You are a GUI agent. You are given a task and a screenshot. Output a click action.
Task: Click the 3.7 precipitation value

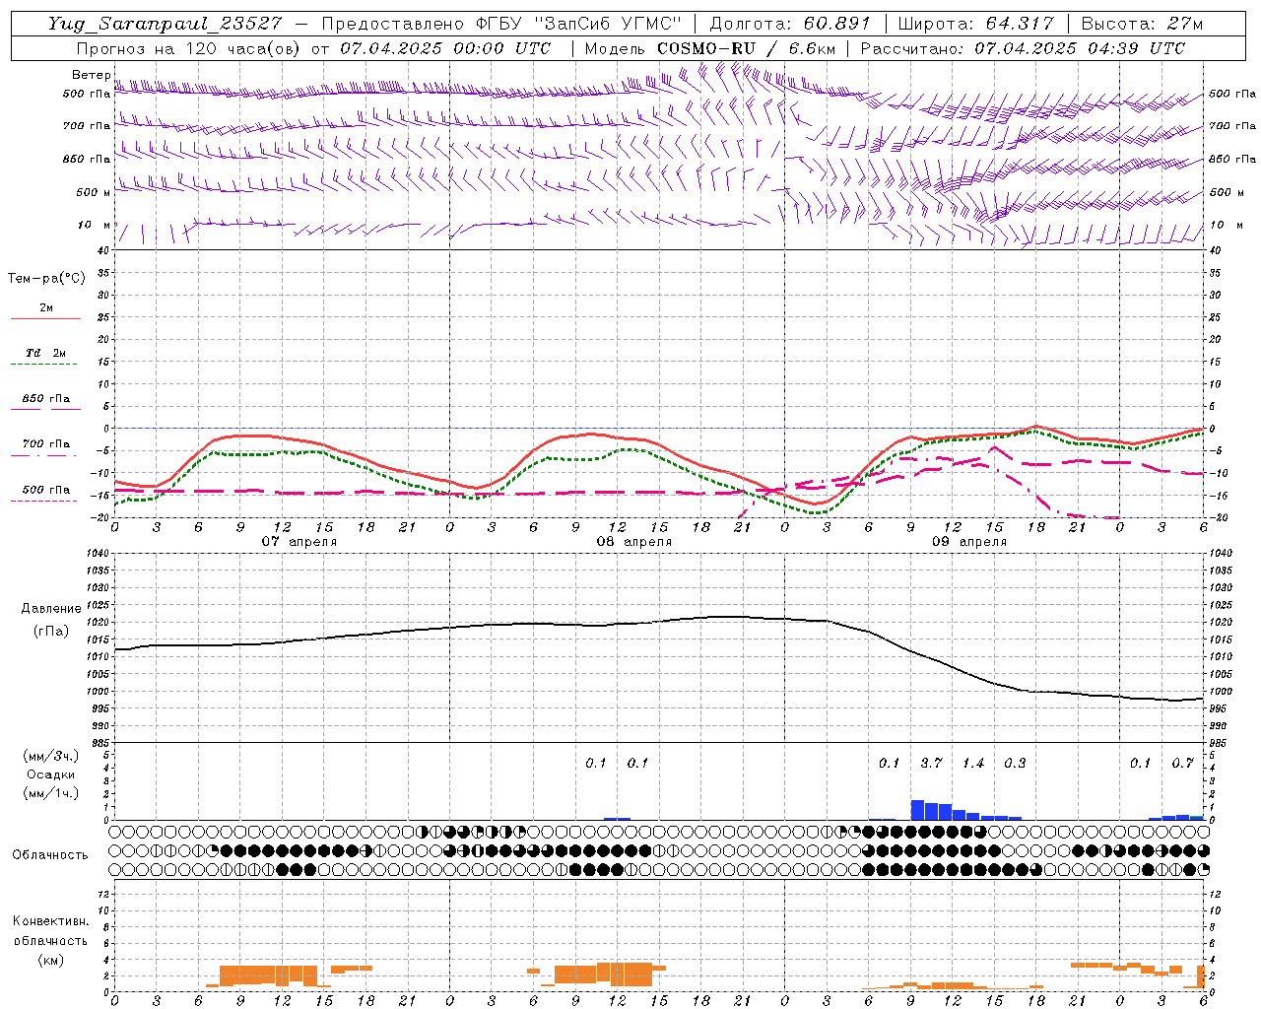(931, 764)
